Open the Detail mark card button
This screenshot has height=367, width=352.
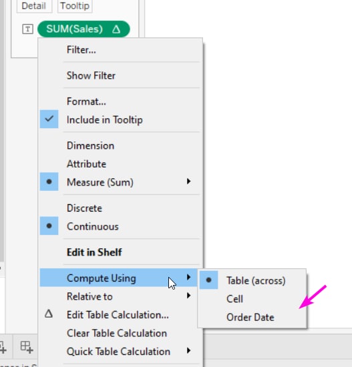[34, 6]
